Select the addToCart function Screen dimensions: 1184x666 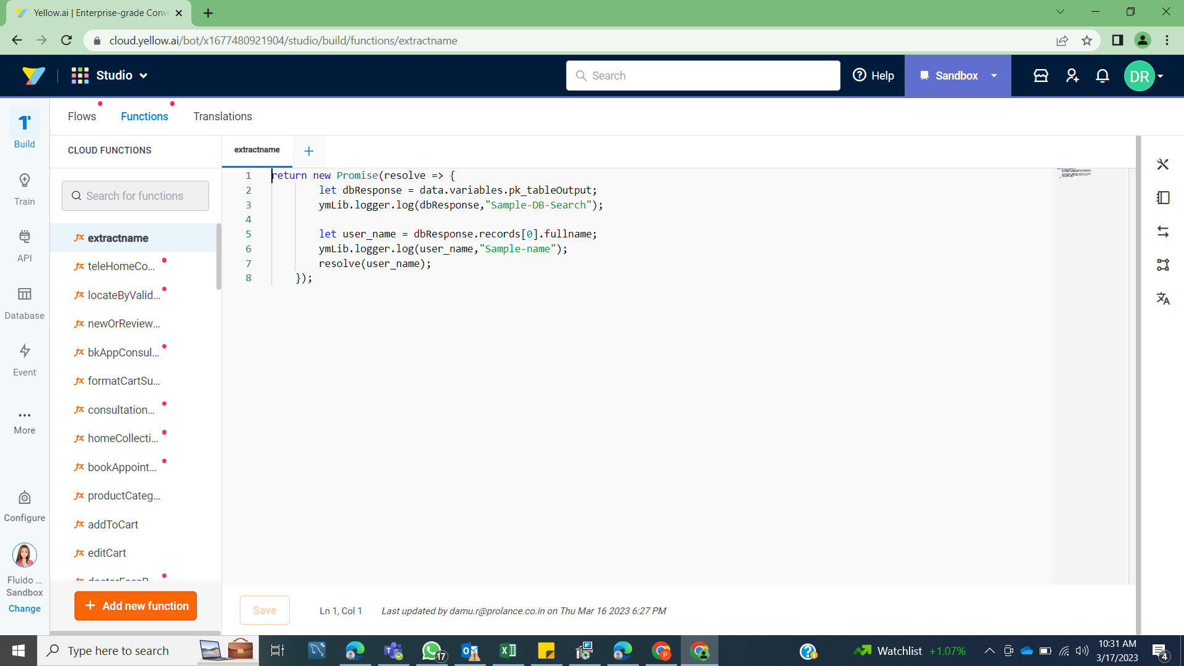pos(113,524)
